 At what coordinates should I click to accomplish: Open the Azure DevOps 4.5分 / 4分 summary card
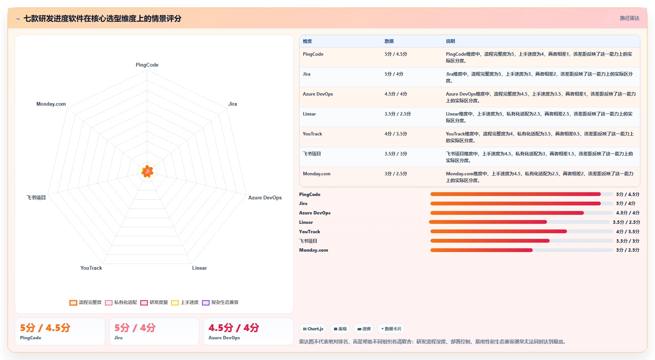pos(248,331)
